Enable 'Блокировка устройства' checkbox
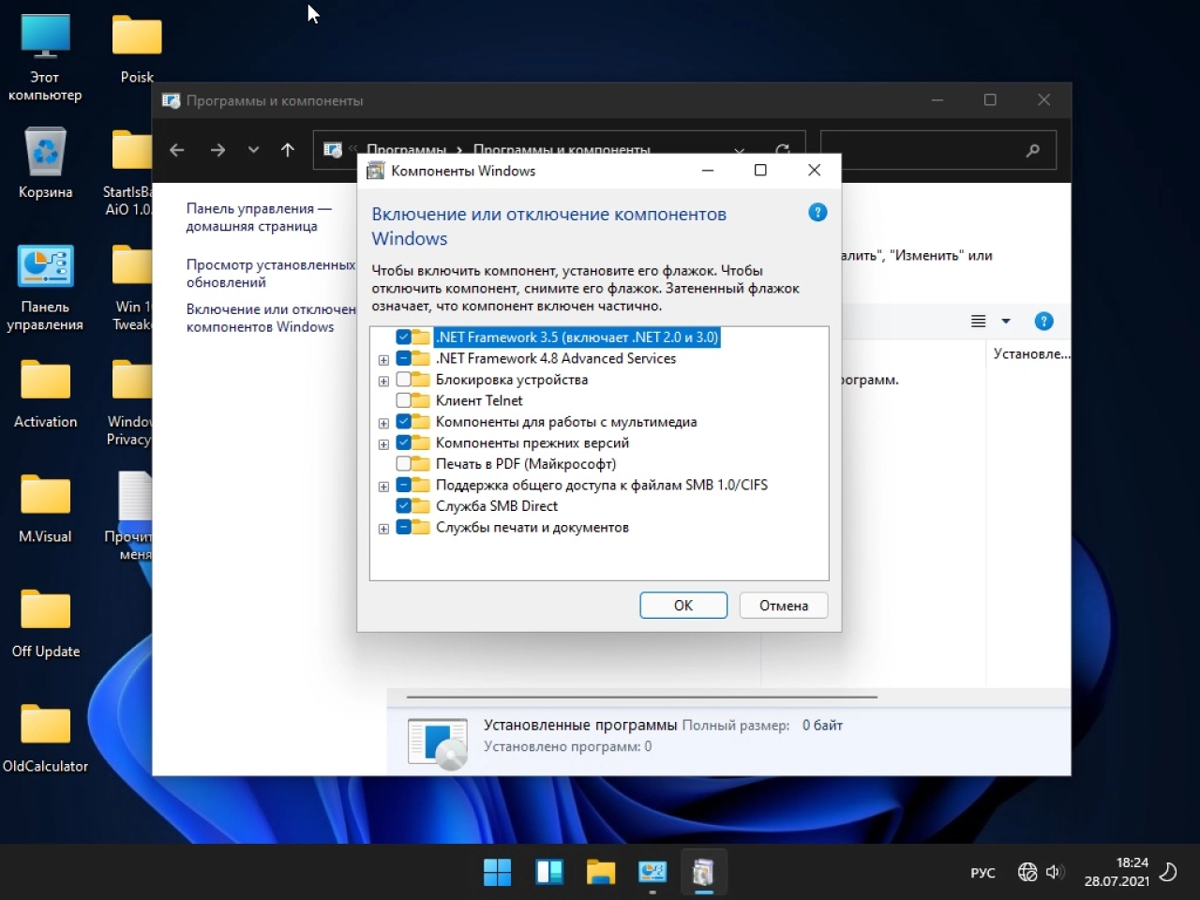 [x=403, y=380]
